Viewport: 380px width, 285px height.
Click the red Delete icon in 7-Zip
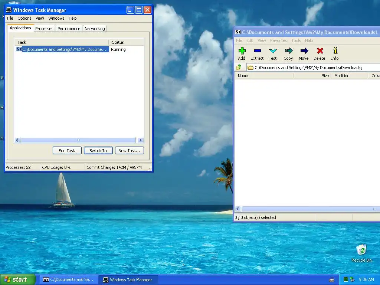coord(320,50)
